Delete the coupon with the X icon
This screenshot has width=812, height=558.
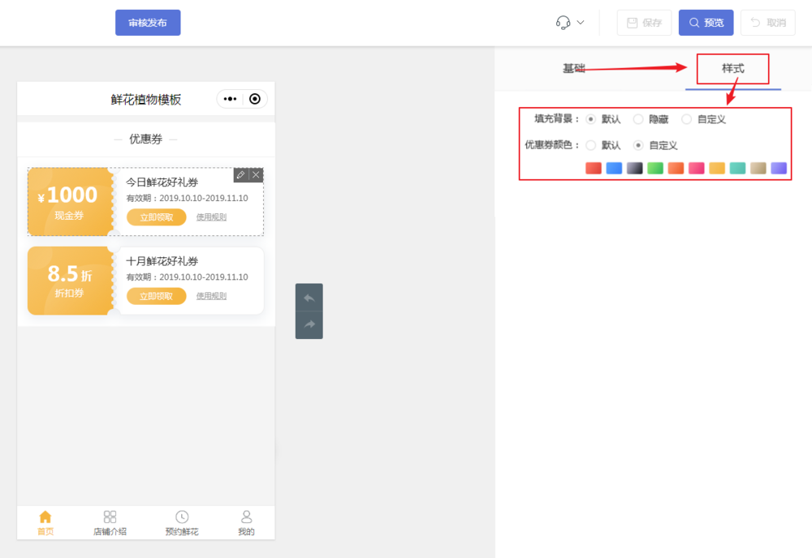click(x=256, y=175)
